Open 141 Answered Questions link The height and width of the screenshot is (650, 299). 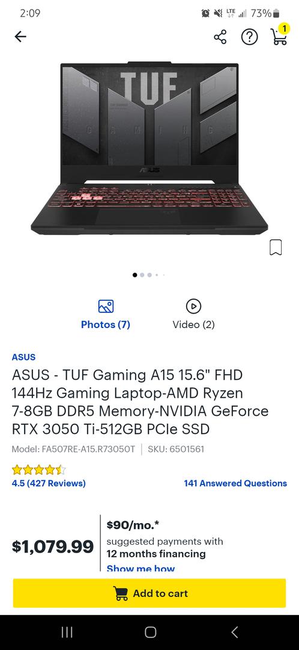pyautogui.click(x=235, y=483)
